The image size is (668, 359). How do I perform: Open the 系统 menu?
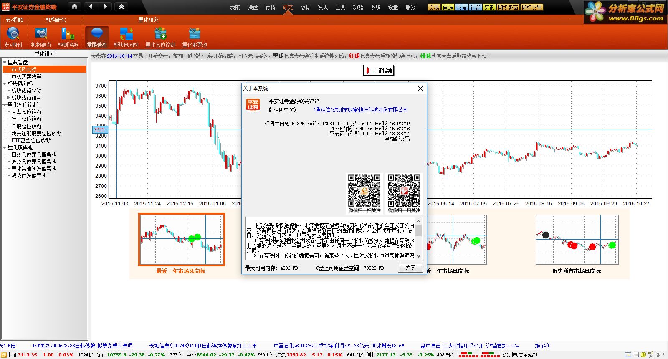[375, 7]
